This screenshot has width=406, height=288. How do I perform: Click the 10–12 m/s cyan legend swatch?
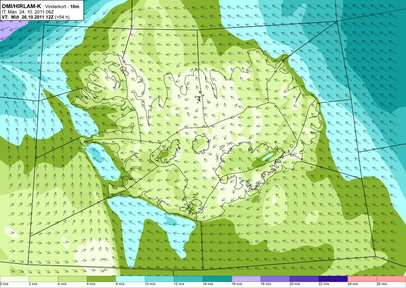[159, 279]
